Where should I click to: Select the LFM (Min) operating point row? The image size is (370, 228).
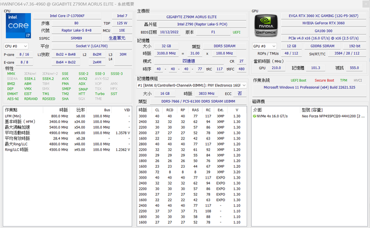67,116
